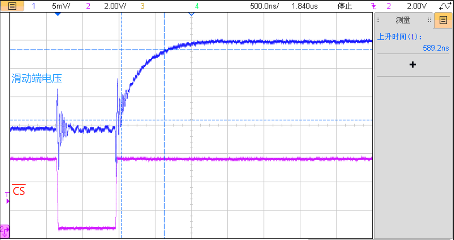This screenshot has width=454, height=240.
Task: Click the rising edge trigger icon
Action: coord(375,6)
